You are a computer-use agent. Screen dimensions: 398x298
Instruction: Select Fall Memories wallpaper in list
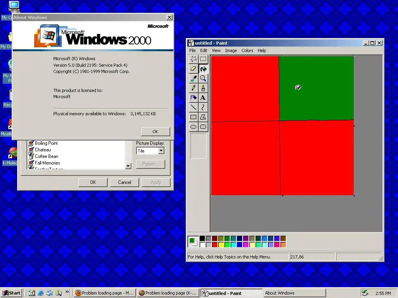[x=47, y=163]
